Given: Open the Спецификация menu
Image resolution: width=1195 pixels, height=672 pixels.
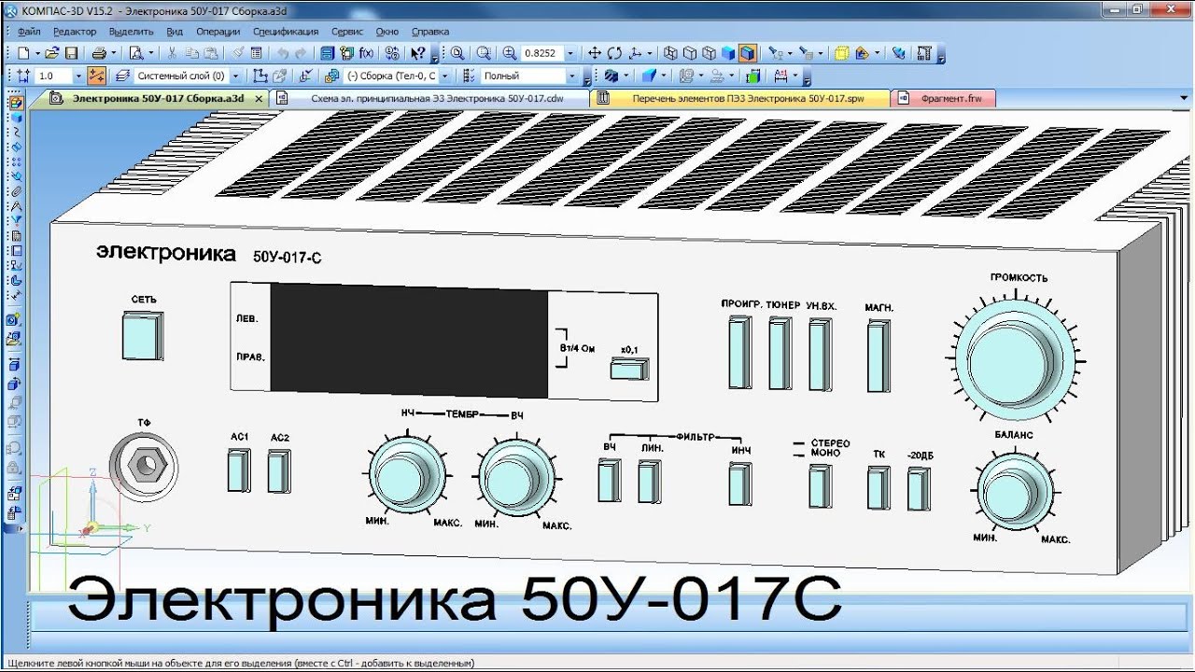Looking at the screenshot, I should pyautogui.click(x=286, y=32).
